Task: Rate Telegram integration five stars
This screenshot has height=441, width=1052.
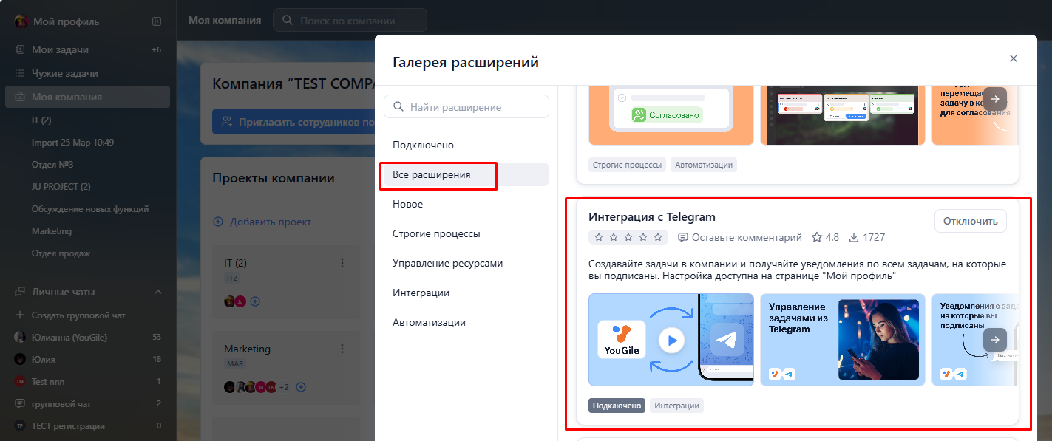Action: 658,237
